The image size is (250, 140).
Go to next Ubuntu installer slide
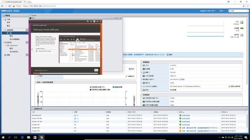[x=99, y=49]
